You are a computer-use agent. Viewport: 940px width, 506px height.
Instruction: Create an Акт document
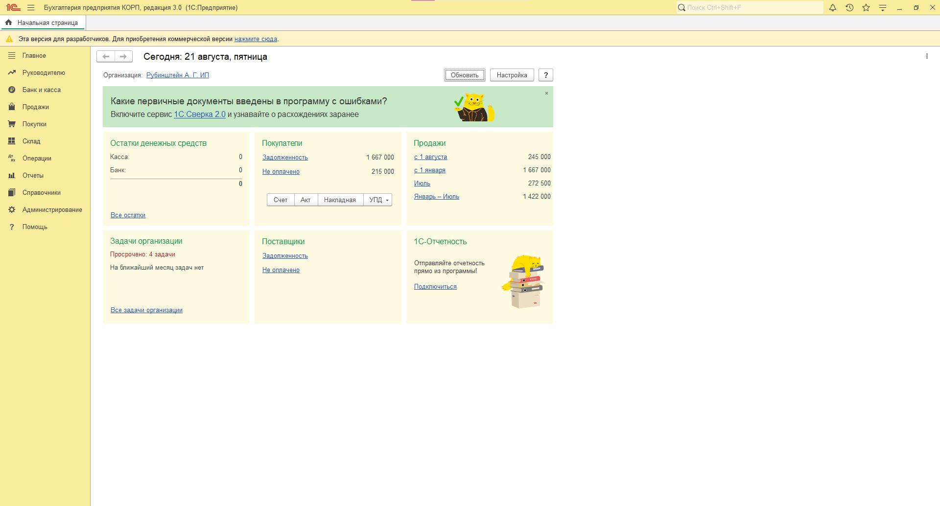306,200
